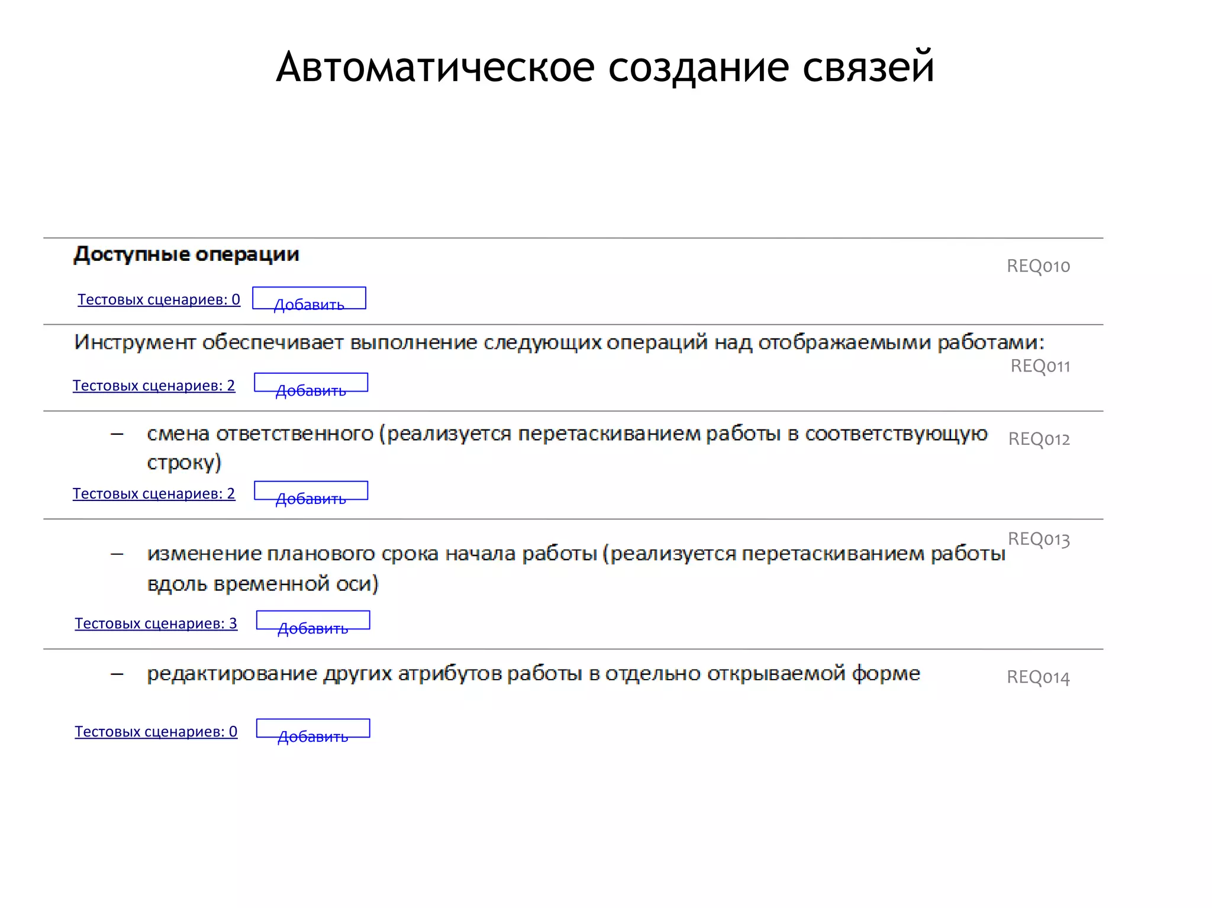Viewport: 1212px width, 908px height.
Task: Click requirement text смена ответственного
Action: click(x=567, y=448)
